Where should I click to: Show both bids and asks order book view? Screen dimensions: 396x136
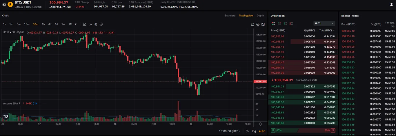pyautogui.click(x=273, y=23)
